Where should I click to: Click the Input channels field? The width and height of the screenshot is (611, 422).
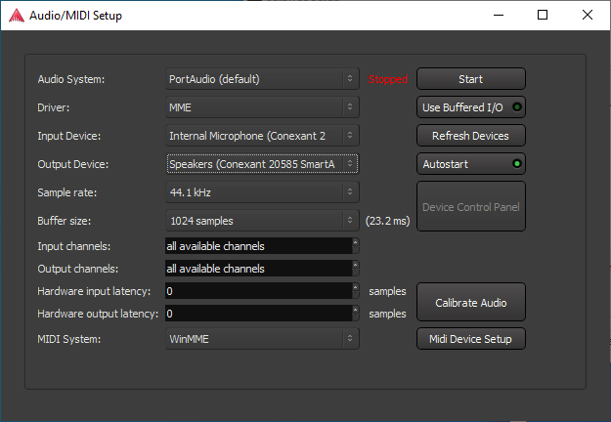coord(256,245)
